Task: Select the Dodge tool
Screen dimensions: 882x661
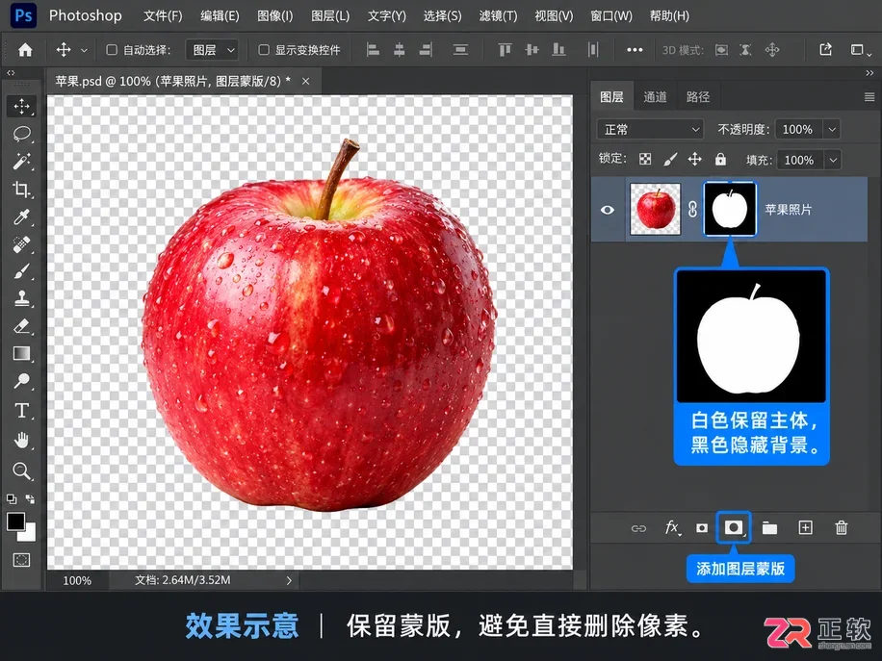Action: [21, 381]
